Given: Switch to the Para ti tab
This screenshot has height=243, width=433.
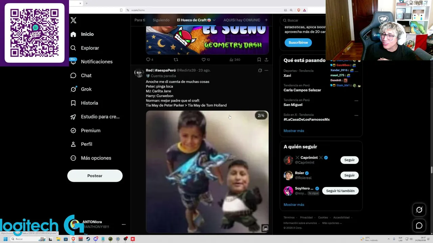Looking at the screenshot, I should point(140,20).
